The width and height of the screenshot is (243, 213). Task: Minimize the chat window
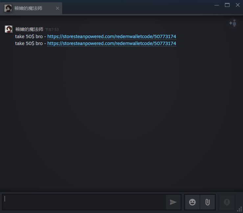(217, 5)
